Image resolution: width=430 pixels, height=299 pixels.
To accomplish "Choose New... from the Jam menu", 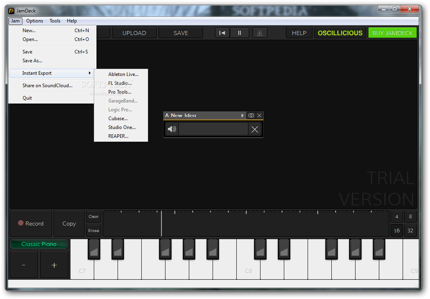I will click(x=53, y=31).
